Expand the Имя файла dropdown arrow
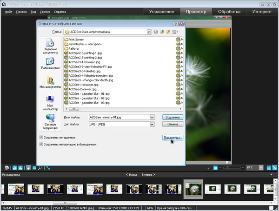The image size is (279, 211). tap(152, 117)
